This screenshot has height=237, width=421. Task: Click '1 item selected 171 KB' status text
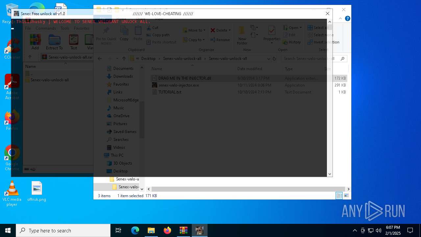(137, 196)
